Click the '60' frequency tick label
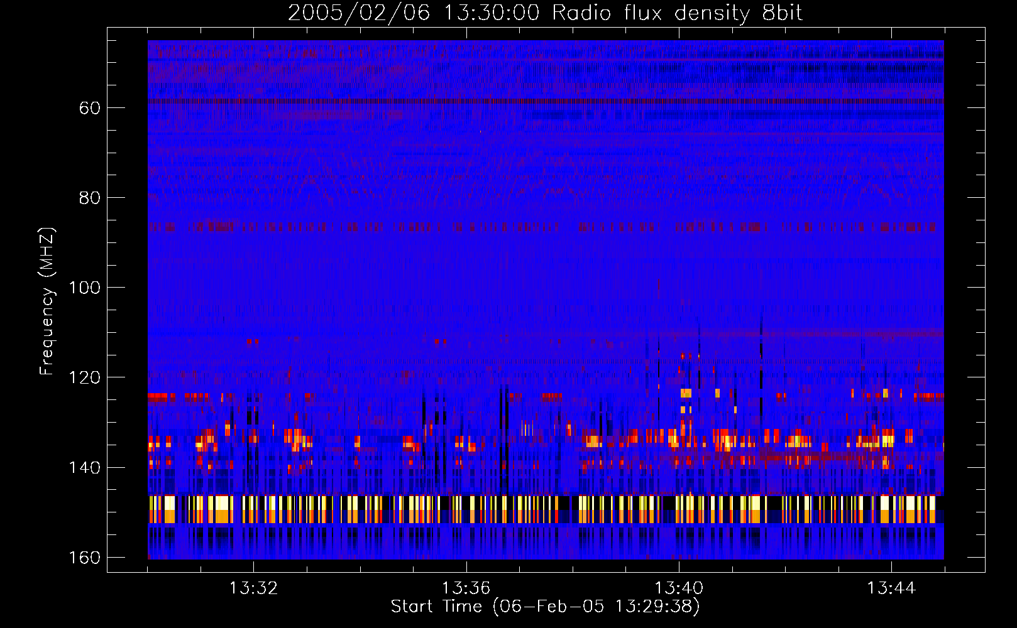 coord(89,108)
